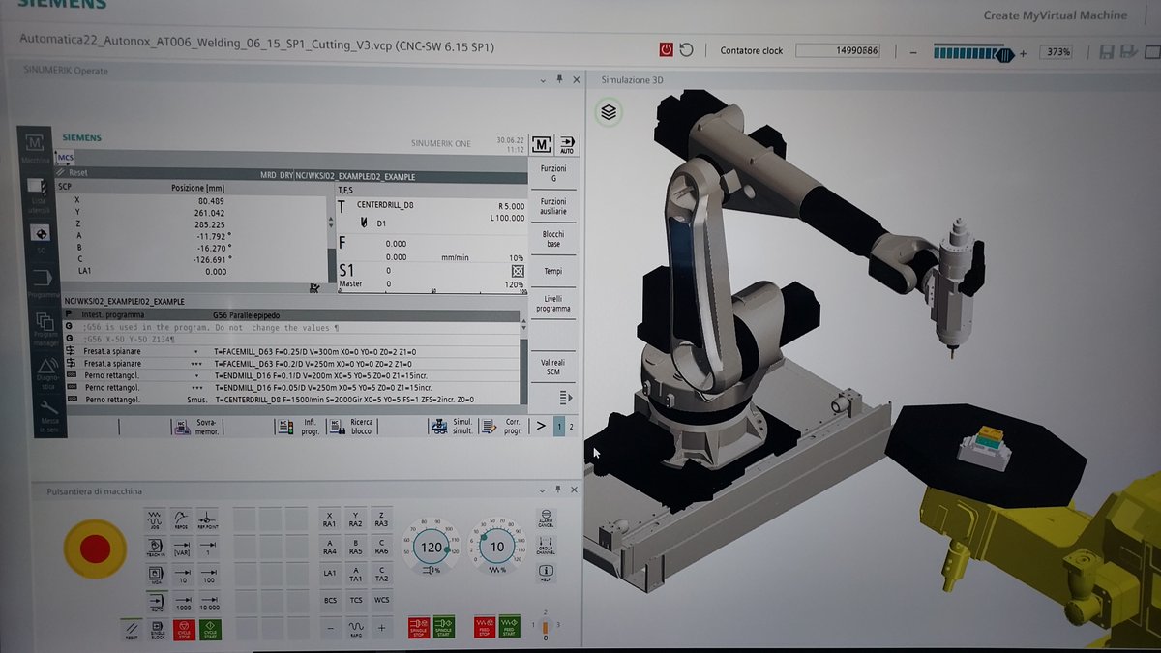1161x653 pixels.
Task: Click the RAPID traverse key
Action: click(x=356, y=629)
